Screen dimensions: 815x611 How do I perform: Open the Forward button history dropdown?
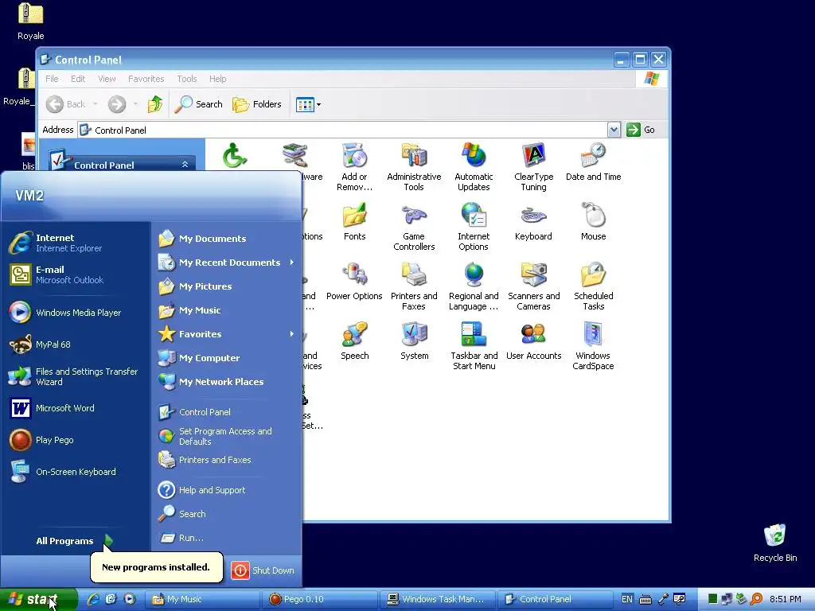click(135, 104)
